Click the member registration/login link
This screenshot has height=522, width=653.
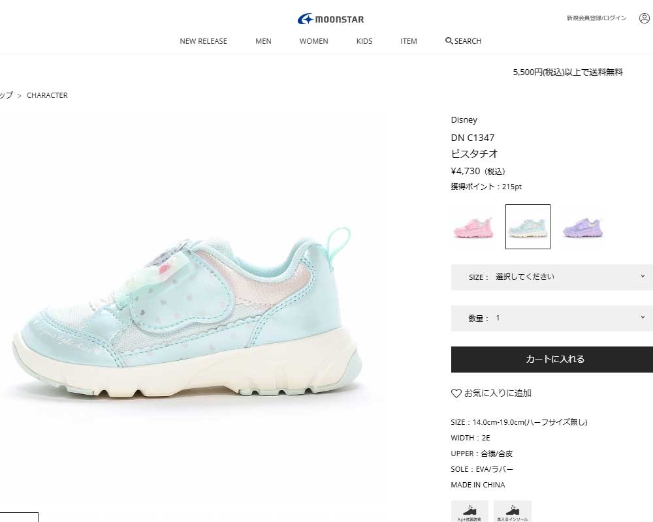click(x=596, y=18)
